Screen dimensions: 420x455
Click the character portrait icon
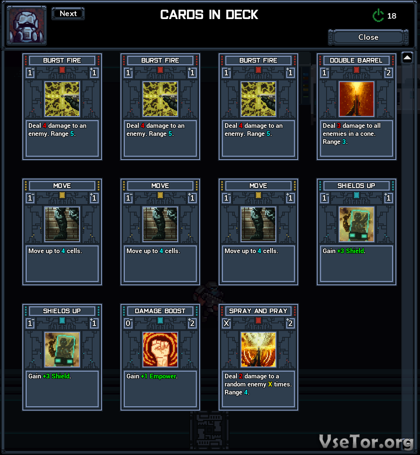[x=27, y=25]
